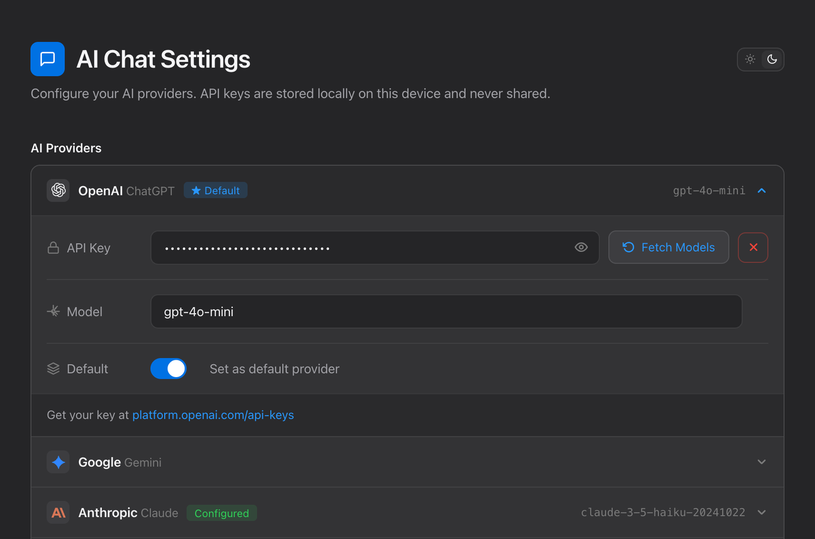
Task: Click the Google Gemini sparkle logo icon
Action: coord(58,462)
